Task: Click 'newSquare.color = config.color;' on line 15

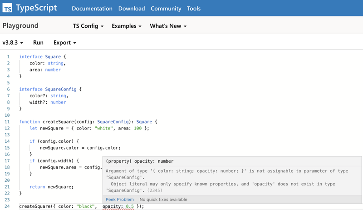Action: point(80,148)
